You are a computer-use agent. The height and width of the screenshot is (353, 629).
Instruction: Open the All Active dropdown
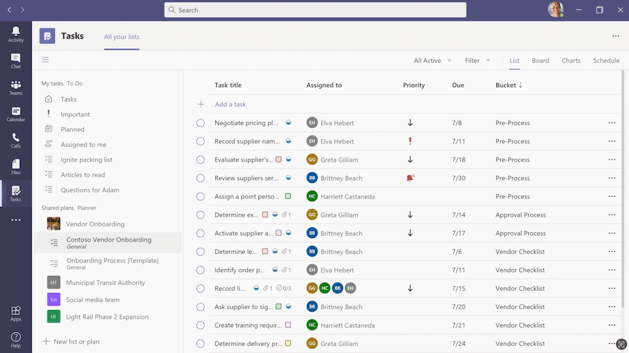tap(433, 60)
